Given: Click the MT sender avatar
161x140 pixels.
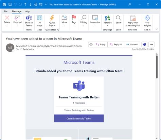Looking at the screenshot, I should [x=10, y=48].
